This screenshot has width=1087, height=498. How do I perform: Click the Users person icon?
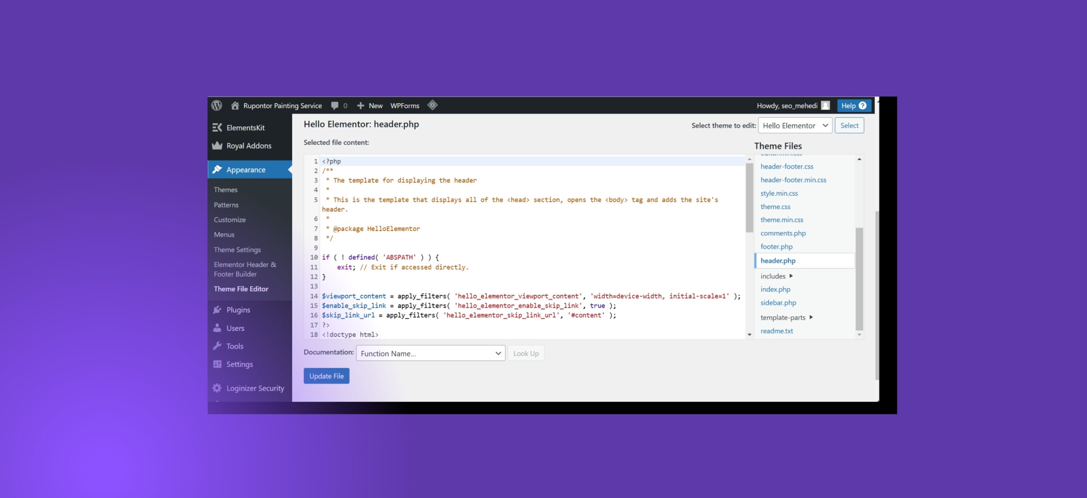[217, 328]
